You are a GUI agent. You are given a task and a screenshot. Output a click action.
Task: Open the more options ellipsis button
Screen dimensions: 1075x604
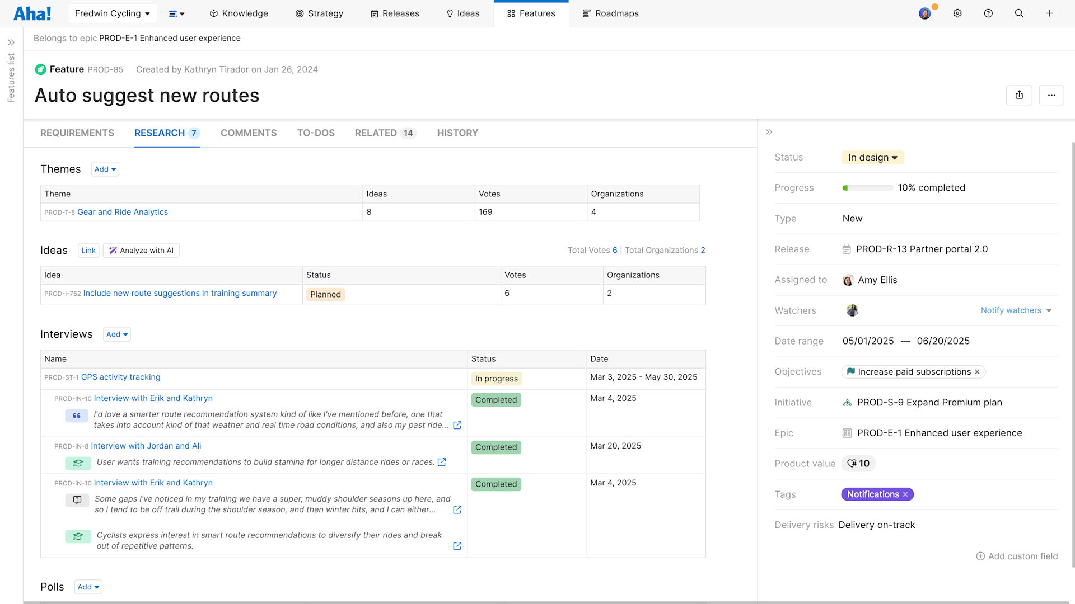click(x=1051, y=95)
